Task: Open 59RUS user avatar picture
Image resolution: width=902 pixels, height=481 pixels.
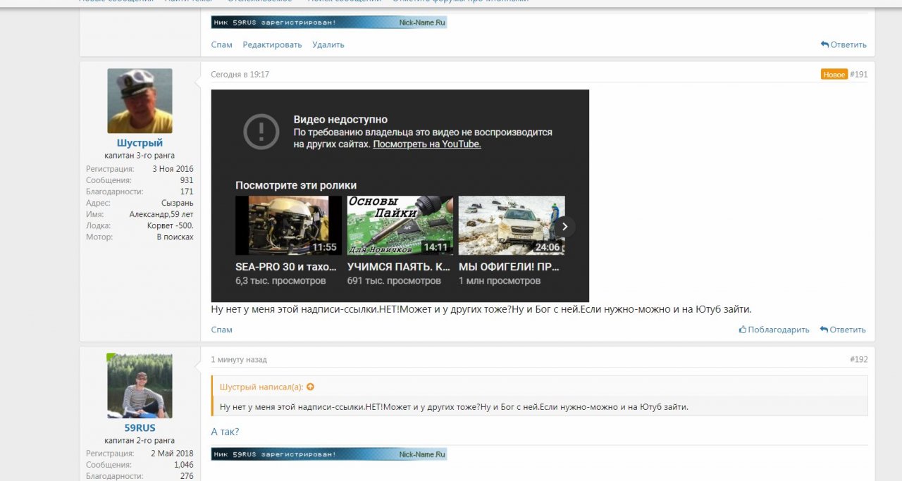Action: pos(140,386)
